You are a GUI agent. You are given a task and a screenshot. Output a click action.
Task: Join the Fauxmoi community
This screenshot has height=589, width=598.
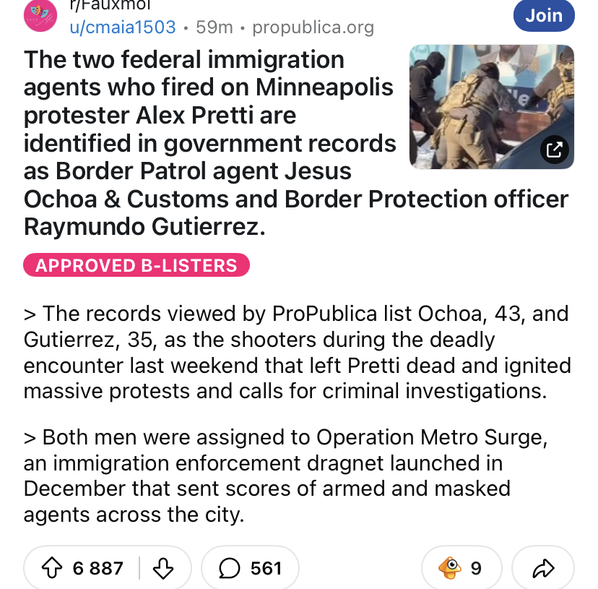543,15
